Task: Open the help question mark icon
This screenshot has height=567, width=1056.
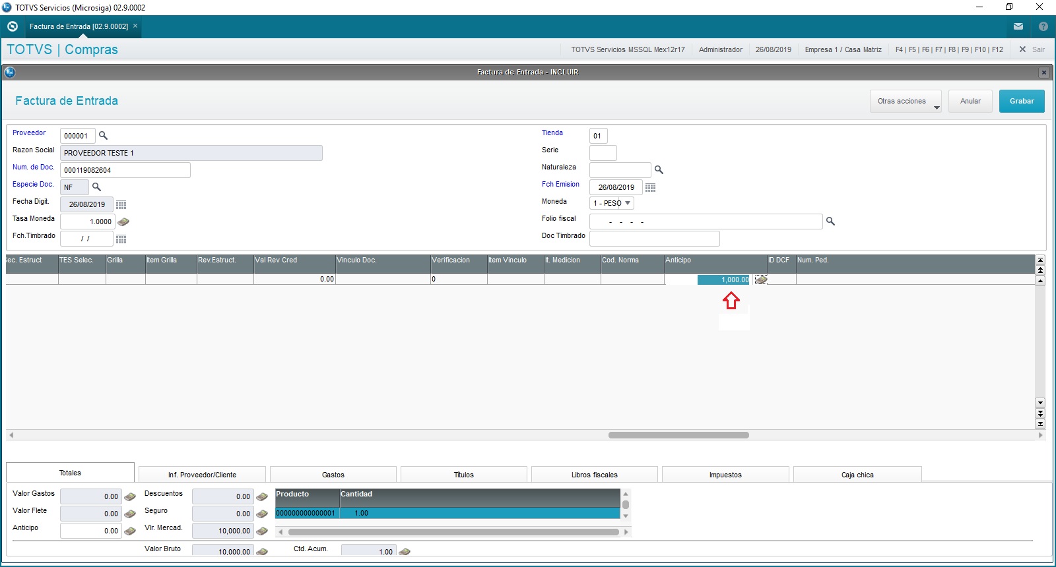Action: coord(1043,26)
